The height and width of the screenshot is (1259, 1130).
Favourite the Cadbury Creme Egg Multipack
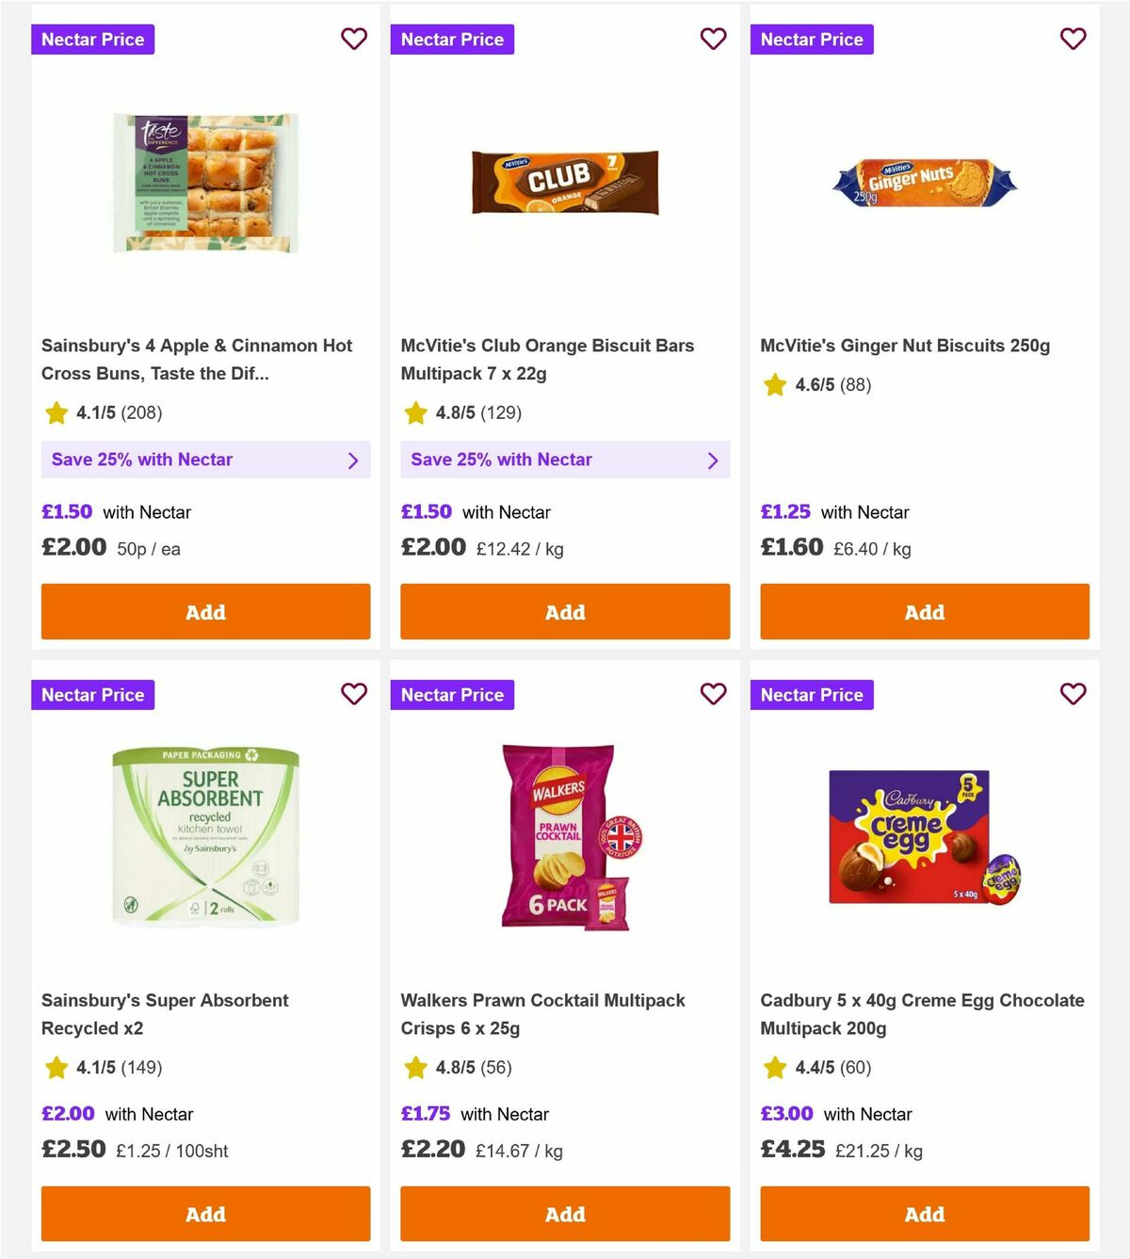[x=1073, y=694]
